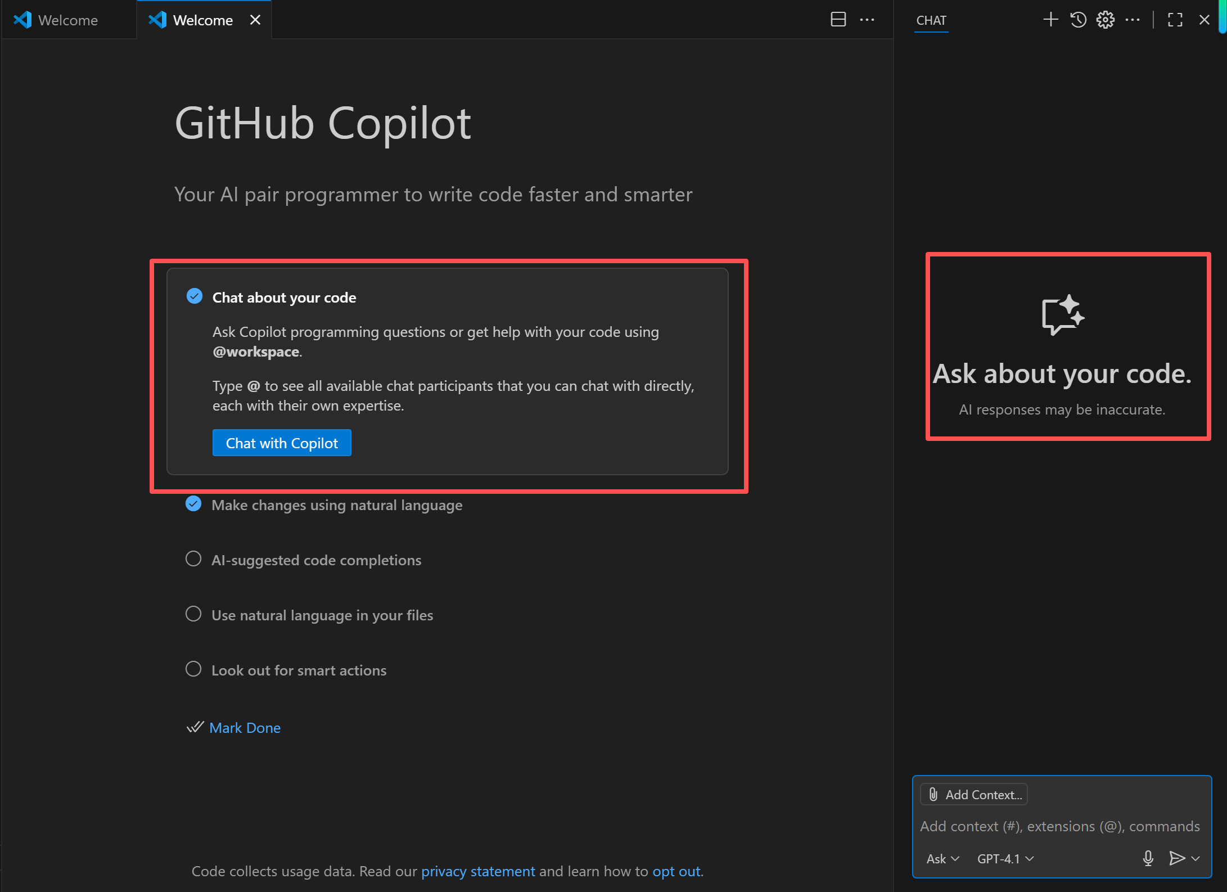Check Look out for smart actions circle
The image size is (1227, 892).
pos(193,669)
